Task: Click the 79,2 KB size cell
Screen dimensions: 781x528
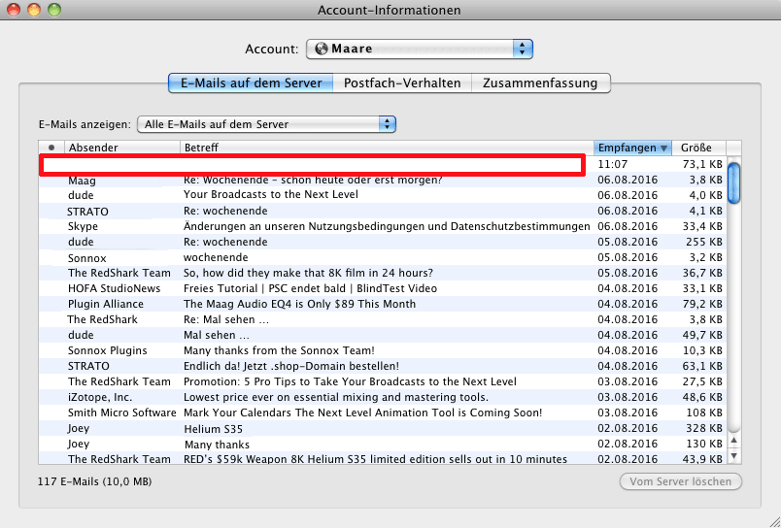Action: click(701, 304)
